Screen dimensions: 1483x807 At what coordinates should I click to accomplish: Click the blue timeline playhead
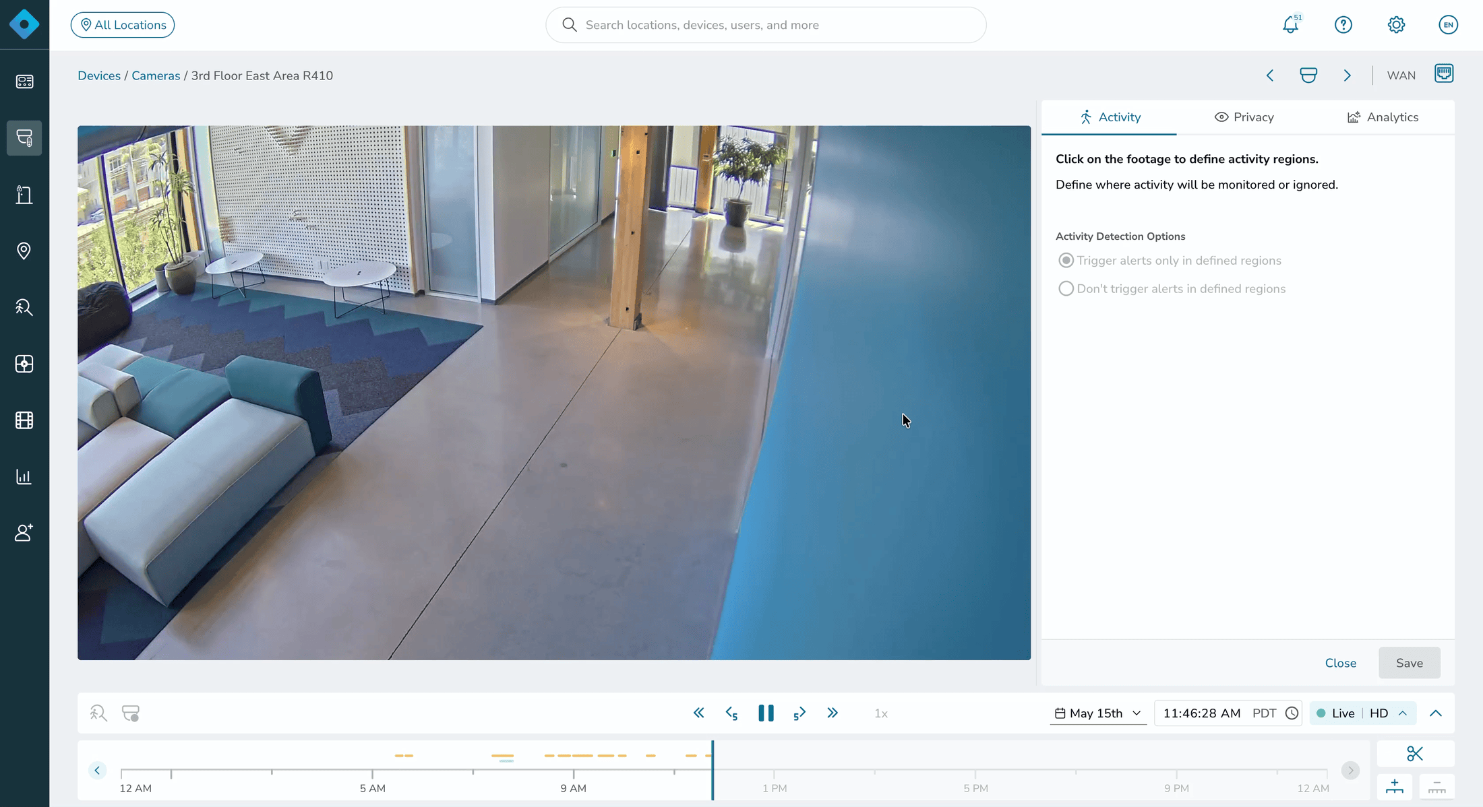tap(713, 770)
